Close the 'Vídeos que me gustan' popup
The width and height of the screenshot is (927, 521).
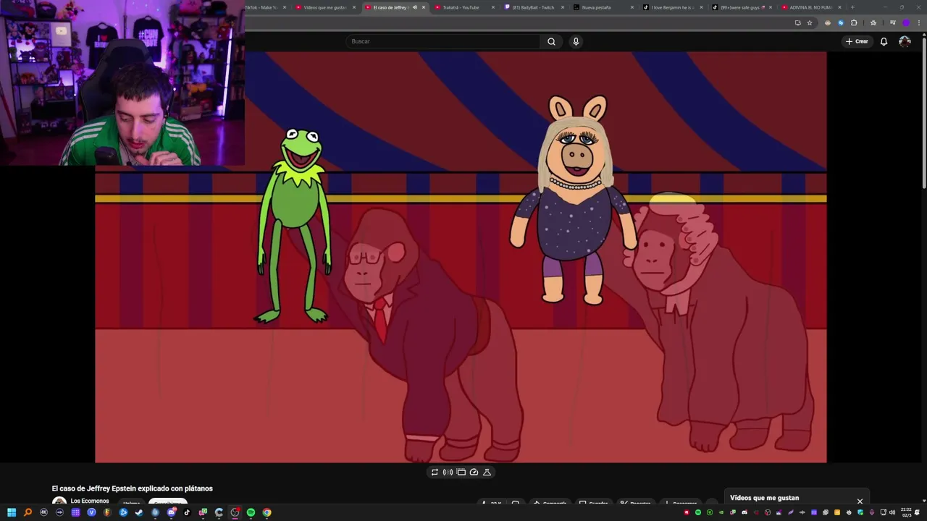pyautogui.click(x=860, y=501)
